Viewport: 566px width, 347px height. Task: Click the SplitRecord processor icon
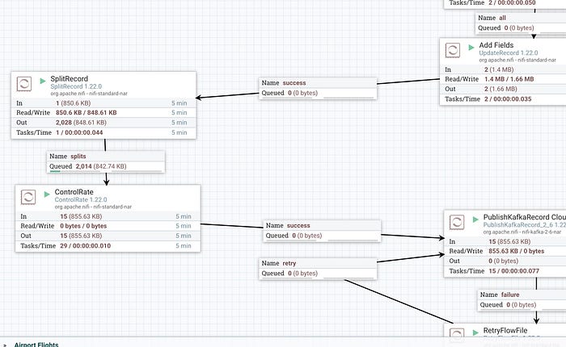coord(24,84)
